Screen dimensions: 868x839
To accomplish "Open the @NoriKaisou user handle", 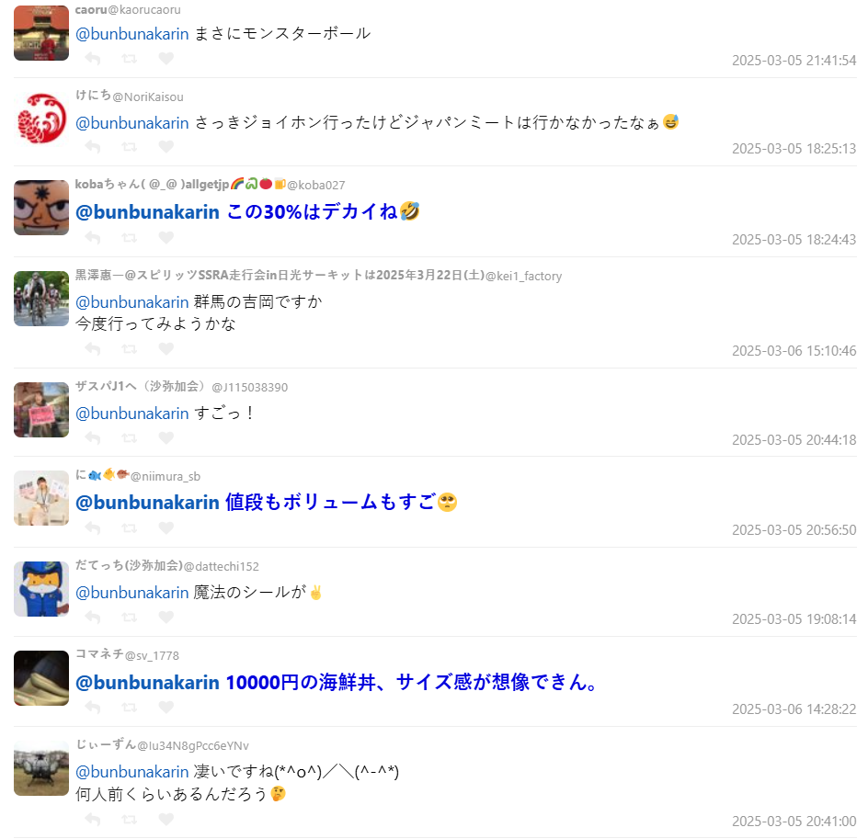I will 148,96.
